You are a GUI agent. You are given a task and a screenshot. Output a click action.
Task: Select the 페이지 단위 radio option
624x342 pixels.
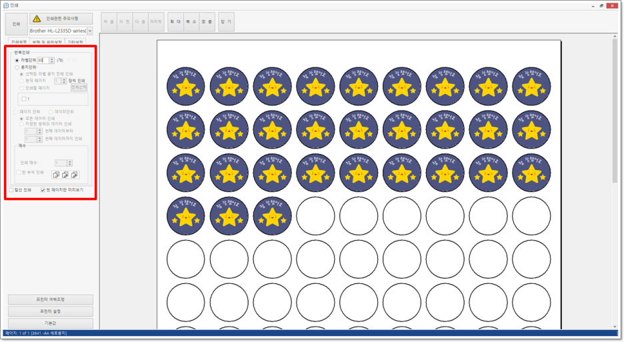coord(16,112)
